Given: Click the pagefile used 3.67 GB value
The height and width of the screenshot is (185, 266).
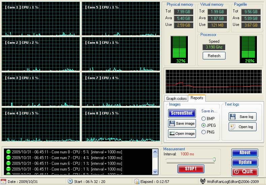Looking at the screenshot, I should (x=251, y=25).
